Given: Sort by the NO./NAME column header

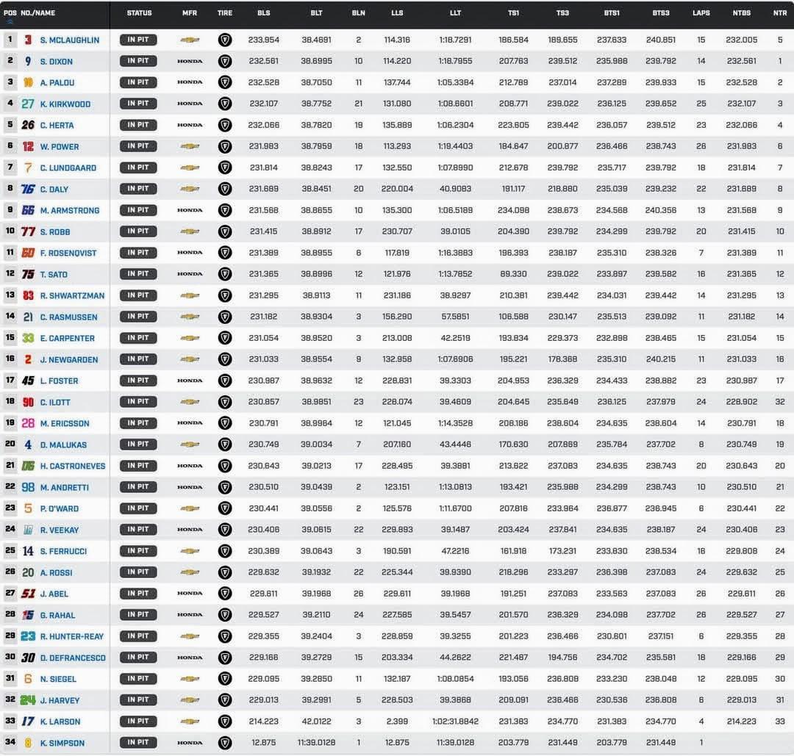Looking at the screenshot, I should click(38, 13).
